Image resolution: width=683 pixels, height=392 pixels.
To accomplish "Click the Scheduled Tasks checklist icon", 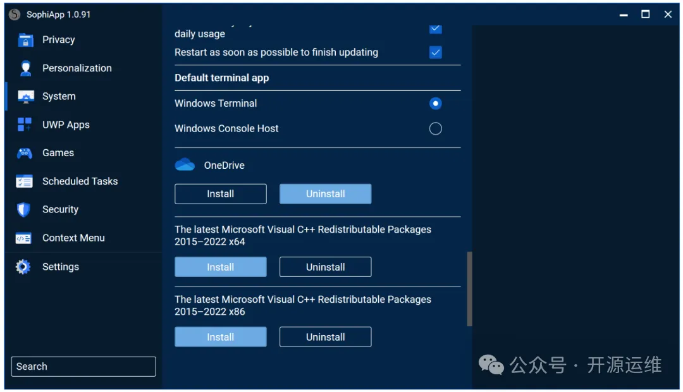I will 25,181.
